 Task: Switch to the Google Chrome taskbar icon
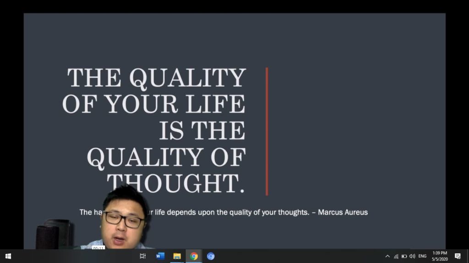click(x=194, y=256)
